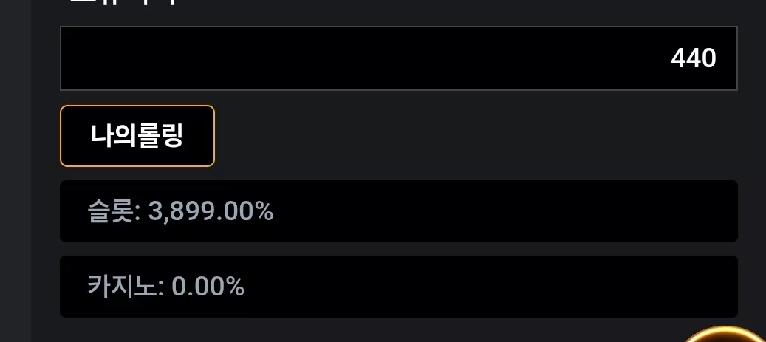This screenshot has width=766, height=342.
Task: Select the 카지노 rolling percentage row
Action: pyautogui.click(x=399, y=287)
